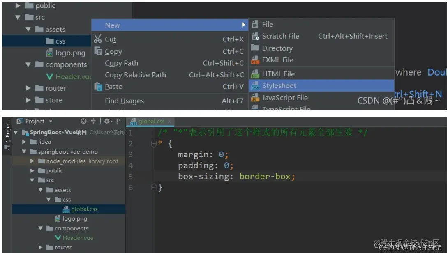
Task: Choose the plain File icon in New submenu
Action: (255, 24)
